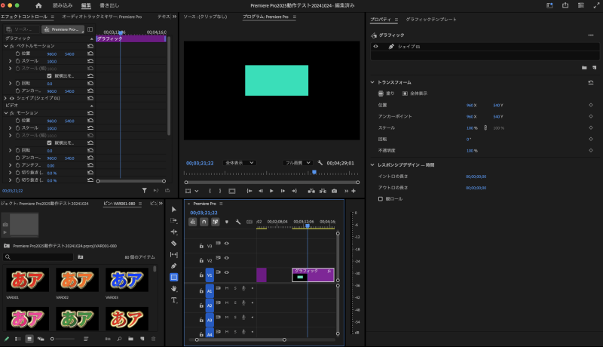Image resolution: width=603 pixels, height=347 pixels.
Task: Click the Lift button in Program monitor
Action: coord(311,191)
